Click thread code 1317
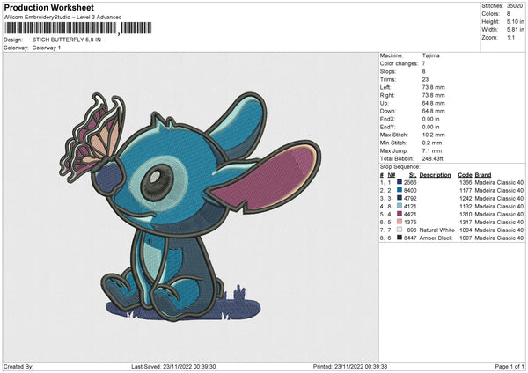Viewport: 528px width, 373px height. 466,223
